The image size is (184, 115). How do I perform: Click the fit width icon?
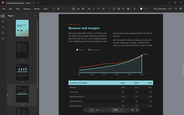[x=132, y=110]
